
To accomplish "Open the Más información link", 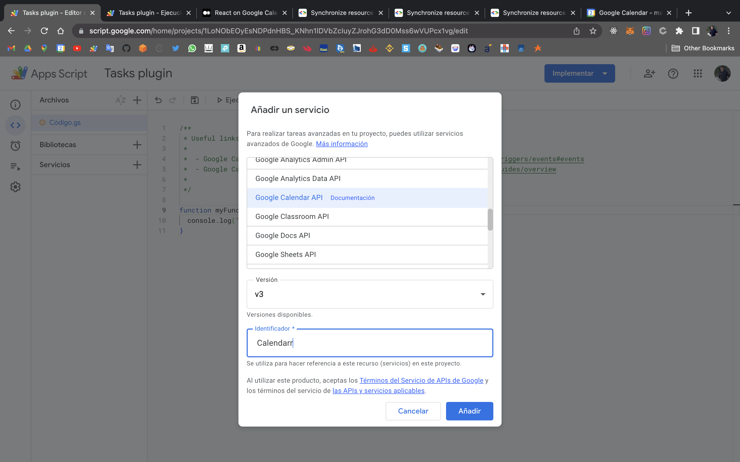I will click(341, 144).
